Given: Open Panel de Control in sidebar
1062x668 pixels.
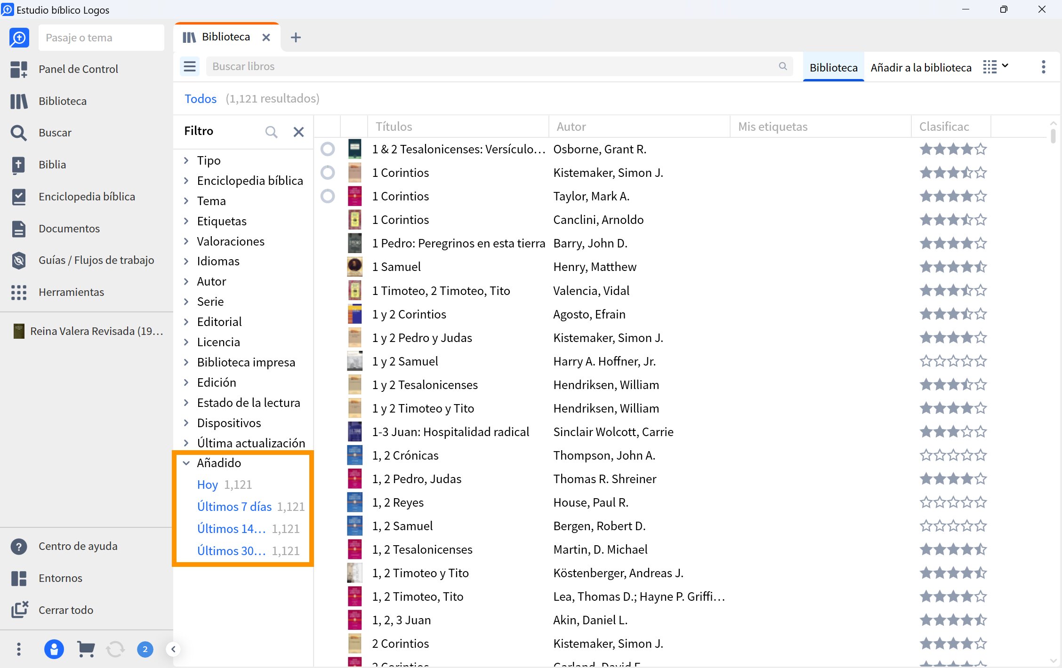Looking at the screenshot, I should coord(78,69).
